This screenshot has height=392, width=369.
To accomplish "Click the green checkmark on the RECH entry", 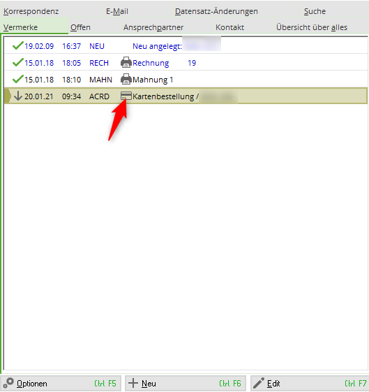I will (17, 62).
